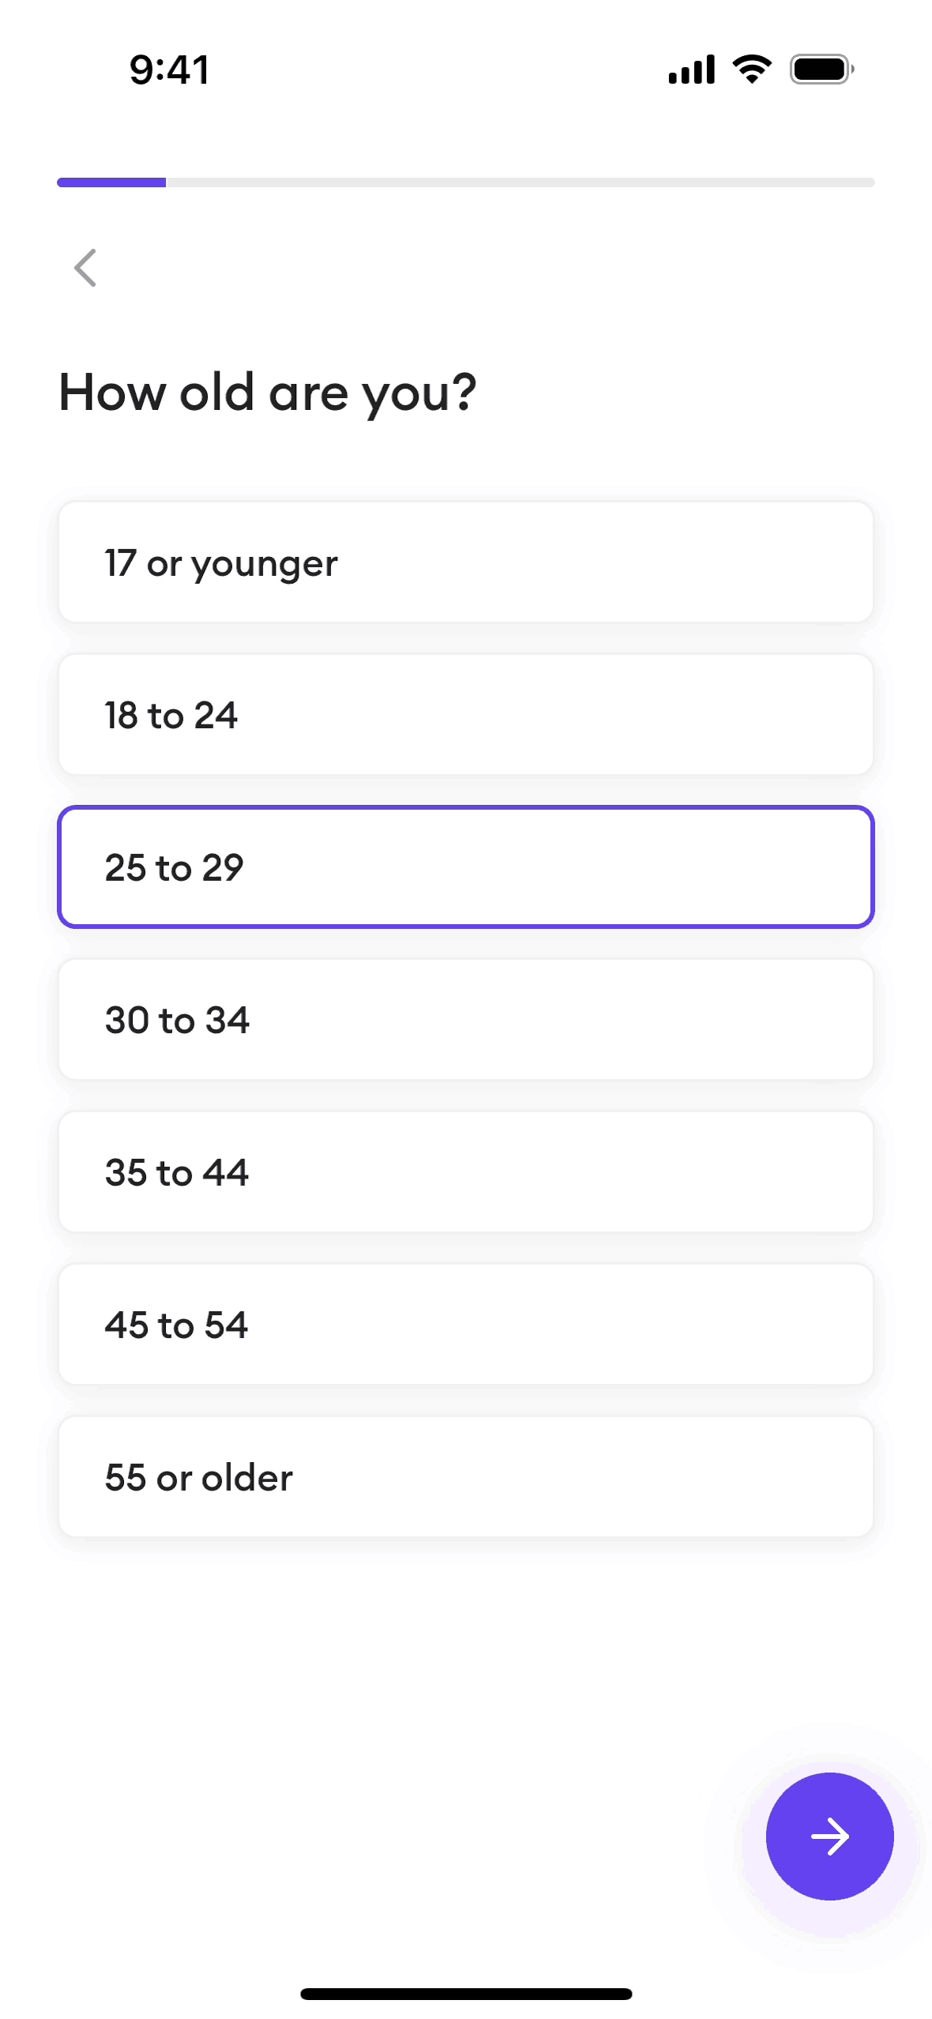This screenshot has height=2019, width=932.
Task: Tap the 9:41 clock in status bar
Action: [x=170, y=70]
